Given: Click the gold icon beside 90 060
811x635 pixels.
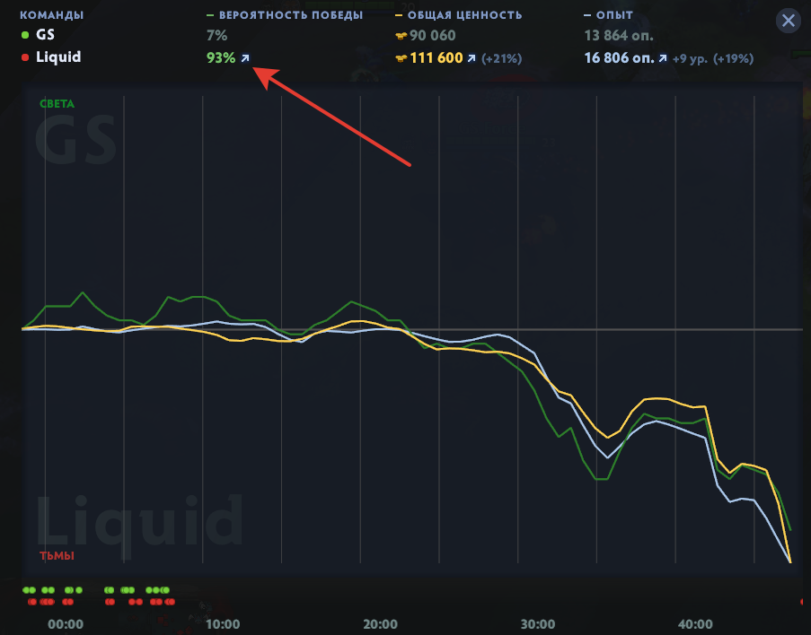Looking at the screenshot, I should point(401,36).
